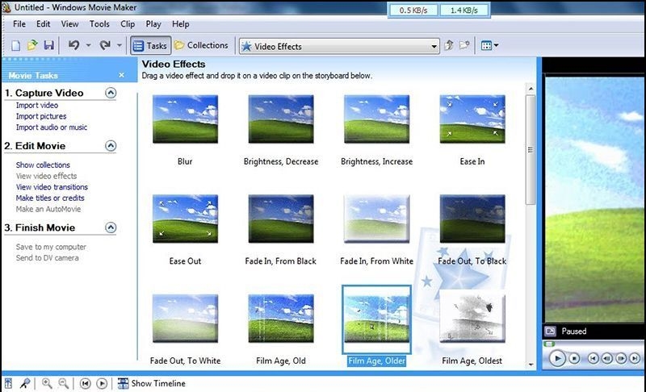Click the Import pictures link

(41, 116)
